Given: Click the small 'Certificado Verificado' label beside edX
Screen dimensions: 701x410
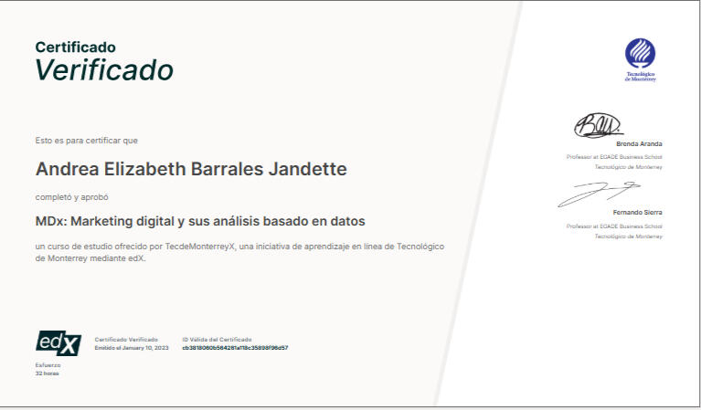Looking at the screenshot, I should (125, 339).
